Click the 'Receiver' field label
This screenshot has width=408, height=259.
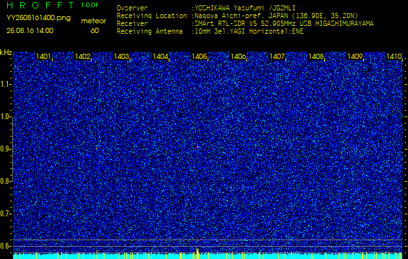[x=132, y=24]
